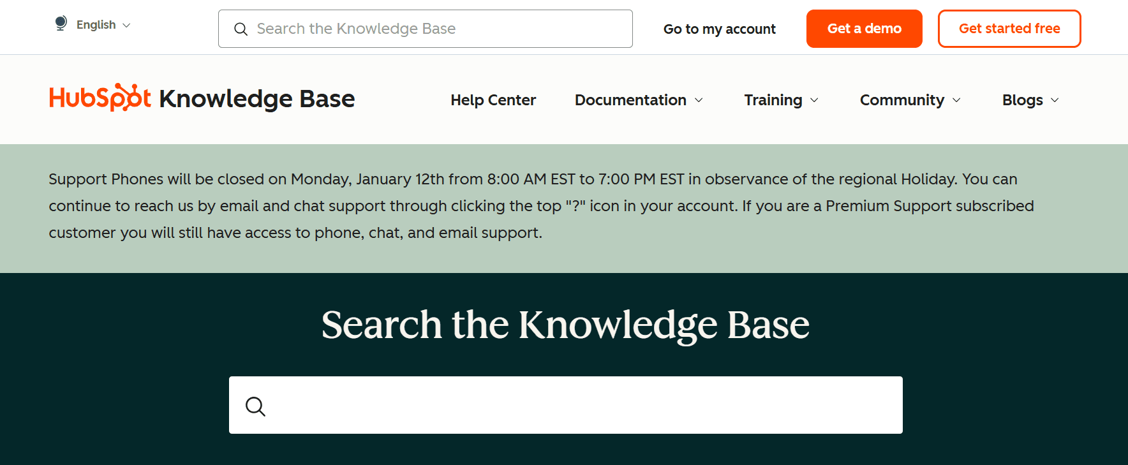Navigate to the Training section
This screenshot has height=465, width=1128.
pyautogui.click(x=773, y=100)
